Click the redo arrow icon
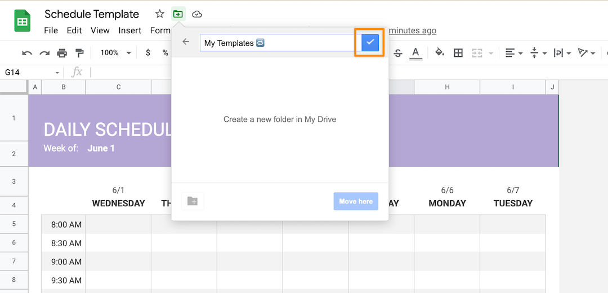Viewport: 608px width, 293px height. point(44,53)
